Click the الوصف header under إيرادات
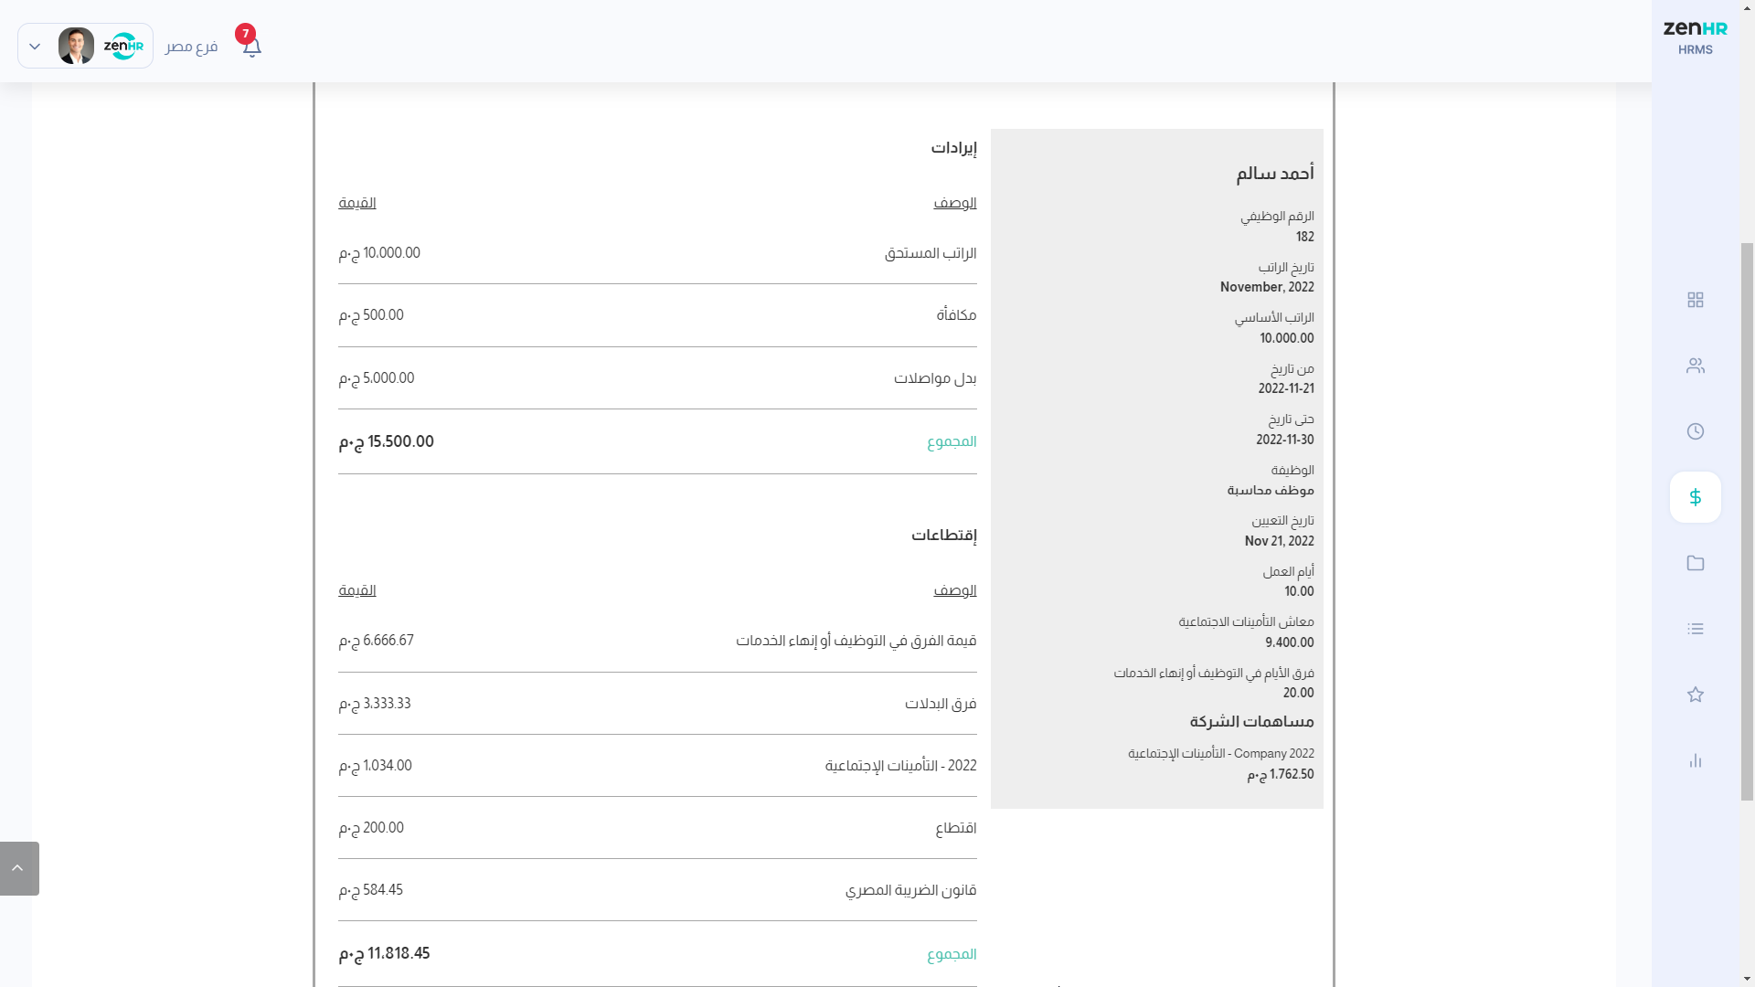Screen dimensions: 1755x987 pyautogui.click(x=954, y=203)
